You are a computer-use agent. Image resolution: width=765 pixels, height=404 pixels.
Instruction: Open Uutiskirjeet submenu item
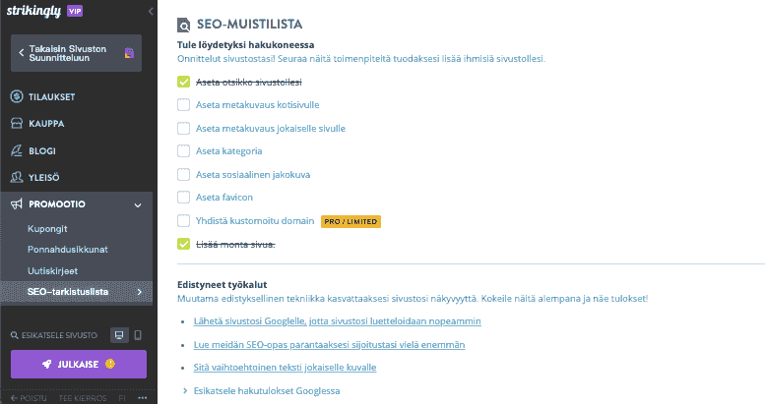[53, 270]
